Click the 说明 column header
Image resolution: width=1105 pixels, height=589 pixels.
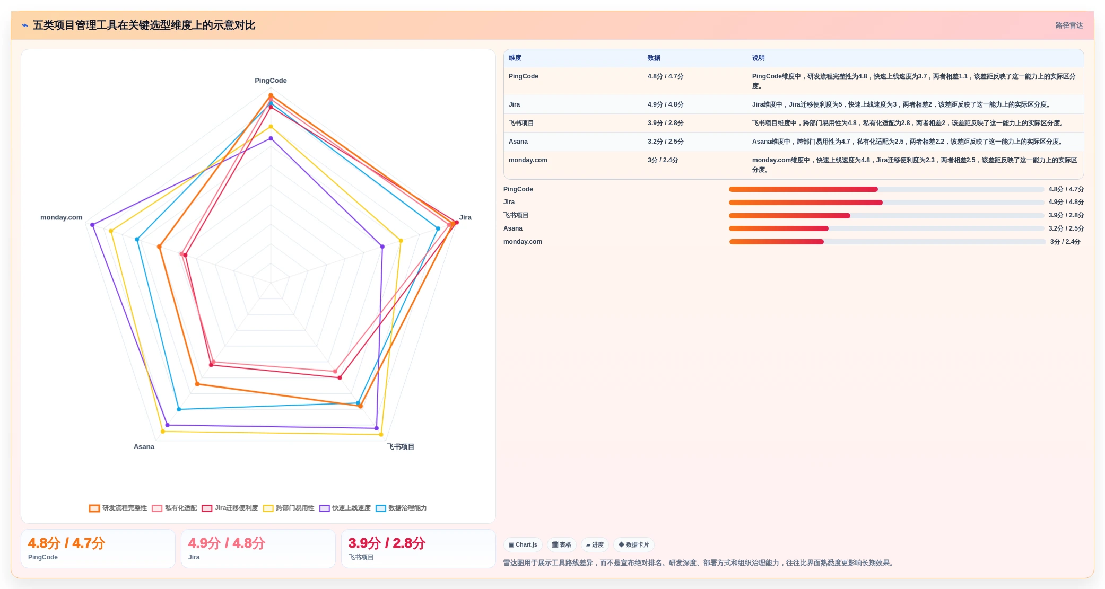click(759, 58)
